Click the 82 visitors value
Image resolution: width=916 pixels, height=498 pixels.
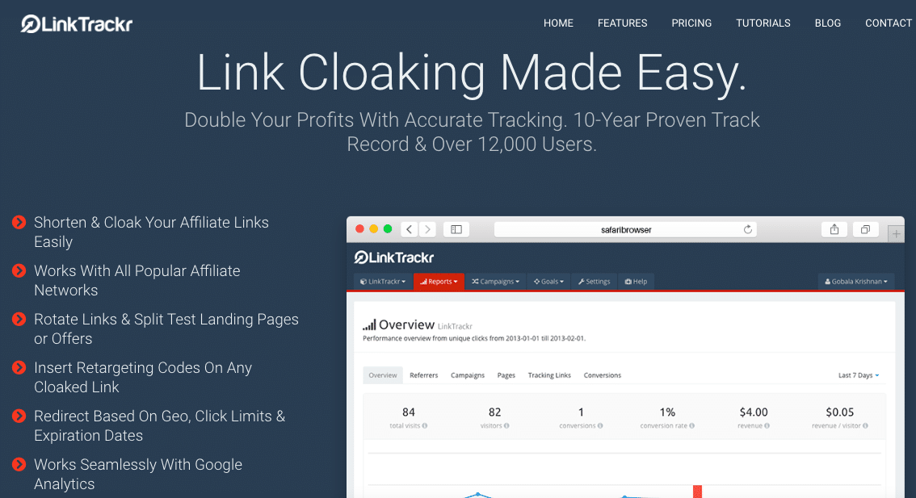[495, 412]
